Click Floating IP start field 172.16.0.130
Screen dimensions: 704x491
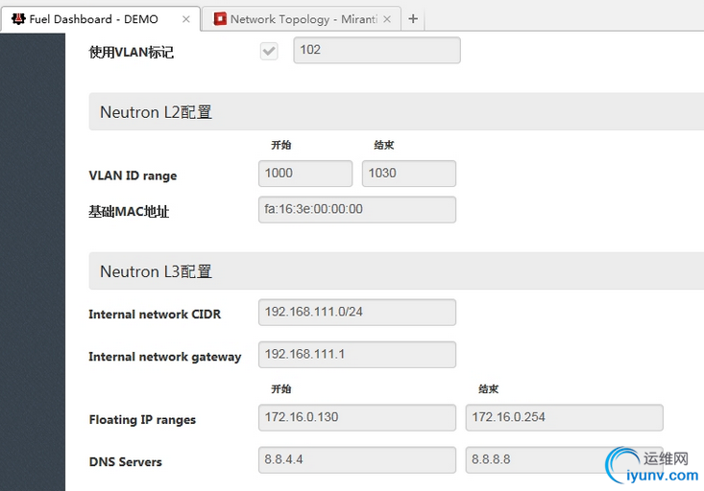(357, 418)
